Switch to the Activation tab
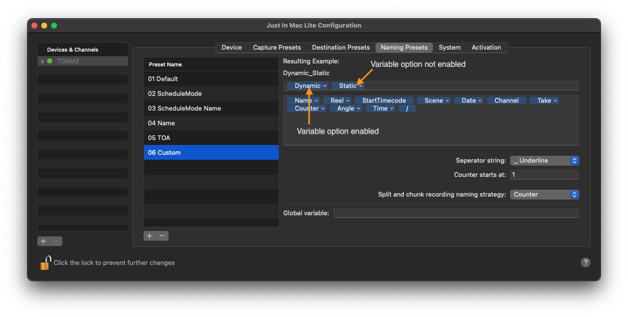Image resolution: width=628 pixels, height=317 pixels. coord(486,48)
